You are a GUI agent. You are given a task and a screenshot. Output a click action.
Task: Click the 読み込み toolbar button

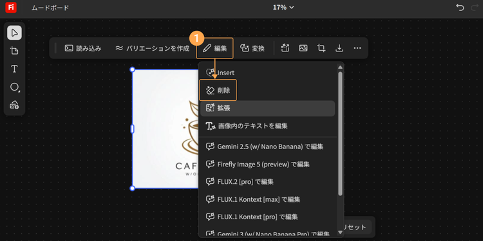pos(83,48)
